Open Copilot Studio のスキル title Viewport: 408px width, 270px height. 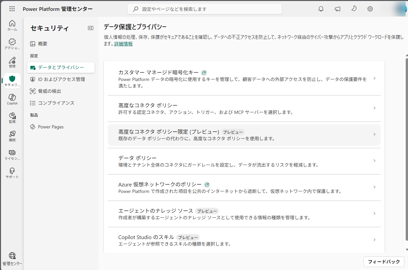click(x=146, y=237)
